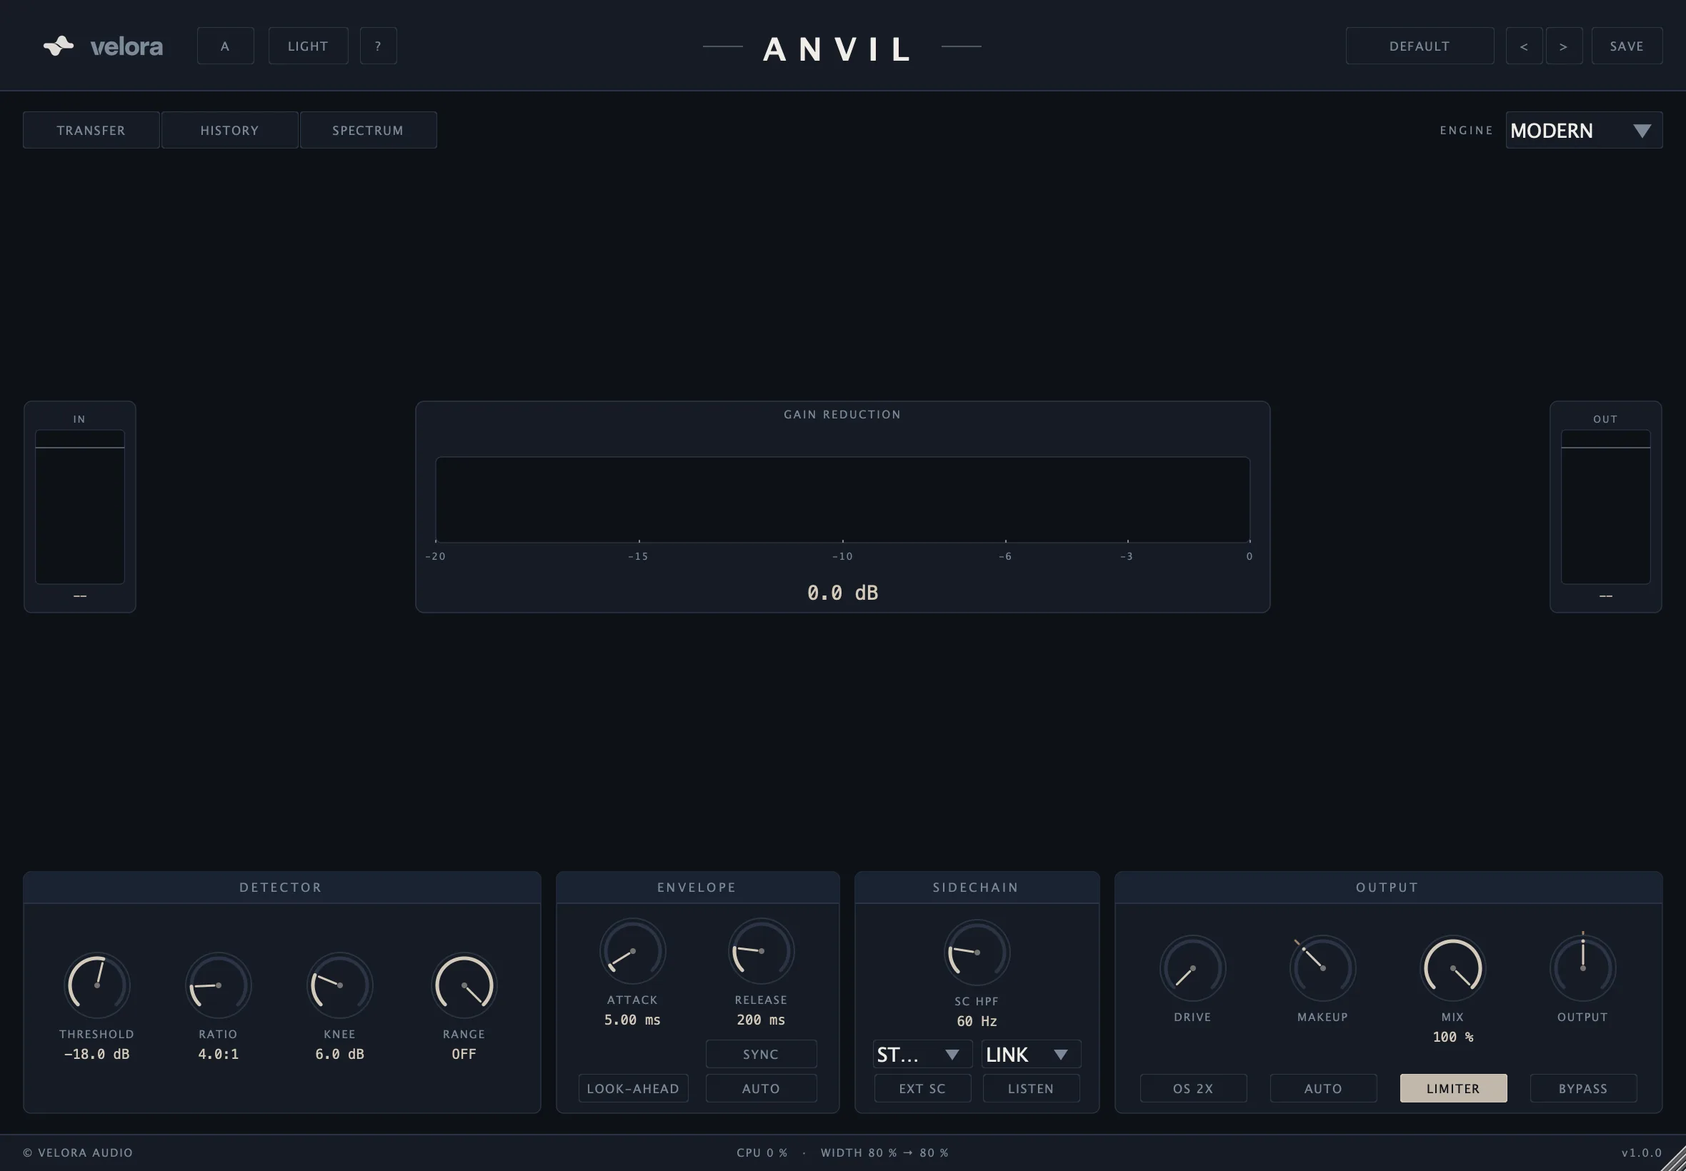Disable the LIMITER button
1686x1171 pixels.
1452,1088
